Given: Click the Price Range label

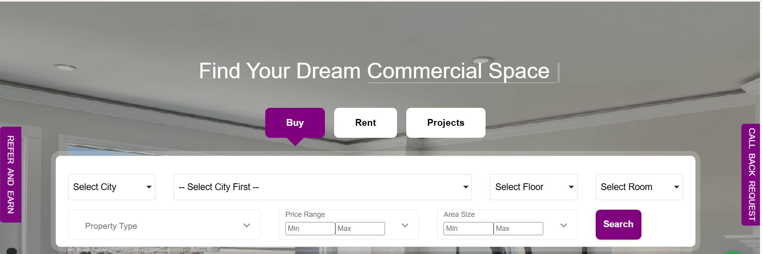Looking at the screenshot, I should tap(305, 214).
